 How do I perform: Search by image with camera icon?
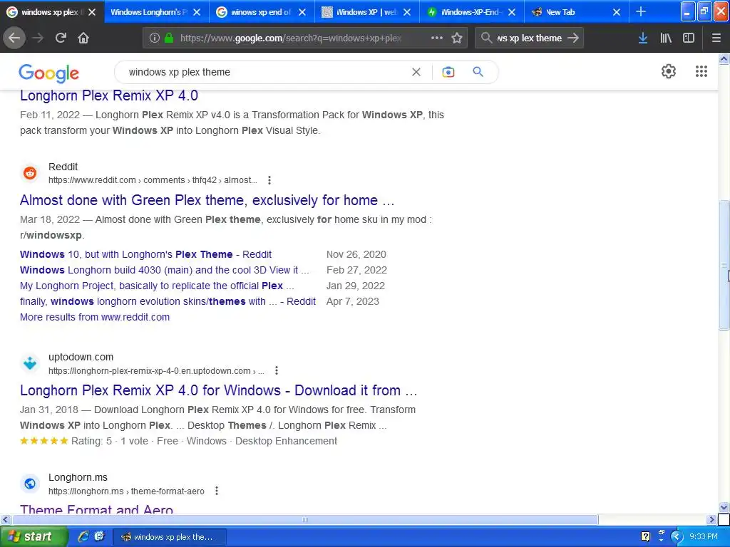coord(448,72)
